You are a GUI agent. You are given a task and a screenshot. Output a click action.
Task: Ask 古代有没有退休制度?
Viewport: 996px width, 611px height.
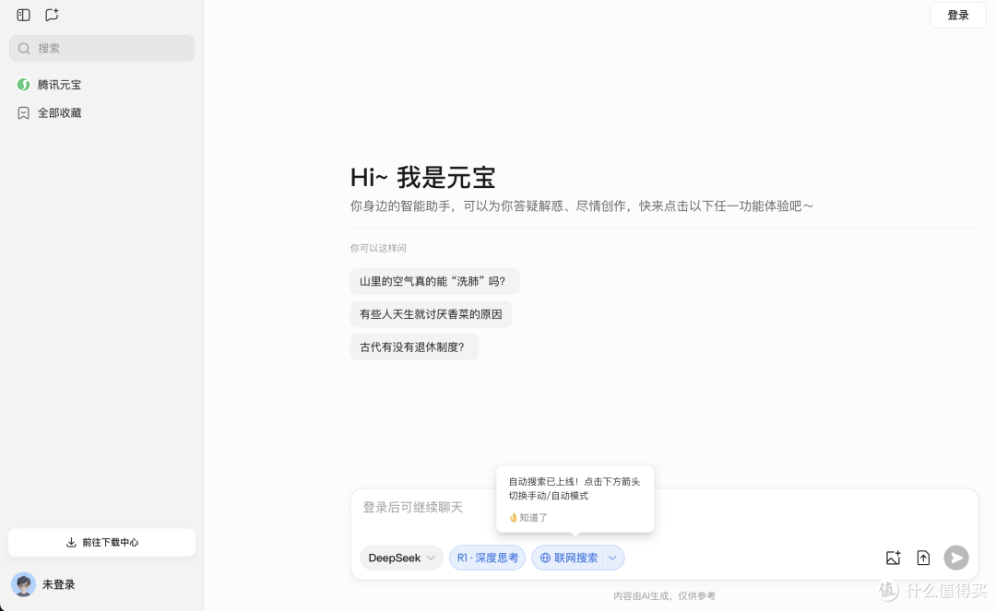(414, 347)
